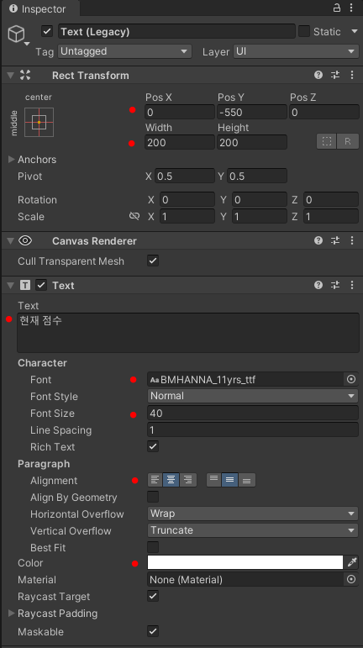Toggle blueprint mode button
This screenshot has width=363, height=648.
[327, 141]
